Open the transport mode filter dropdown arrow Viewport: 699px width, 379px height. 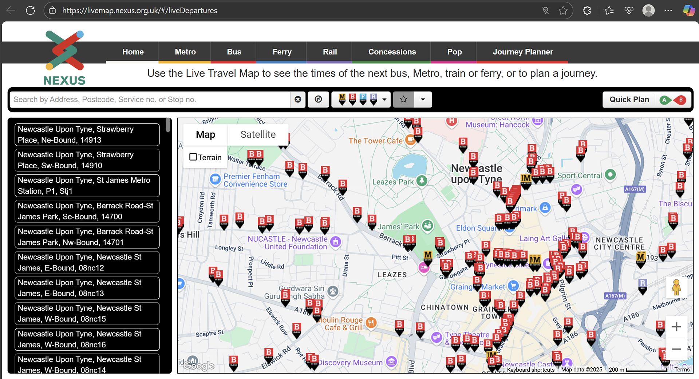coord(384,100)
